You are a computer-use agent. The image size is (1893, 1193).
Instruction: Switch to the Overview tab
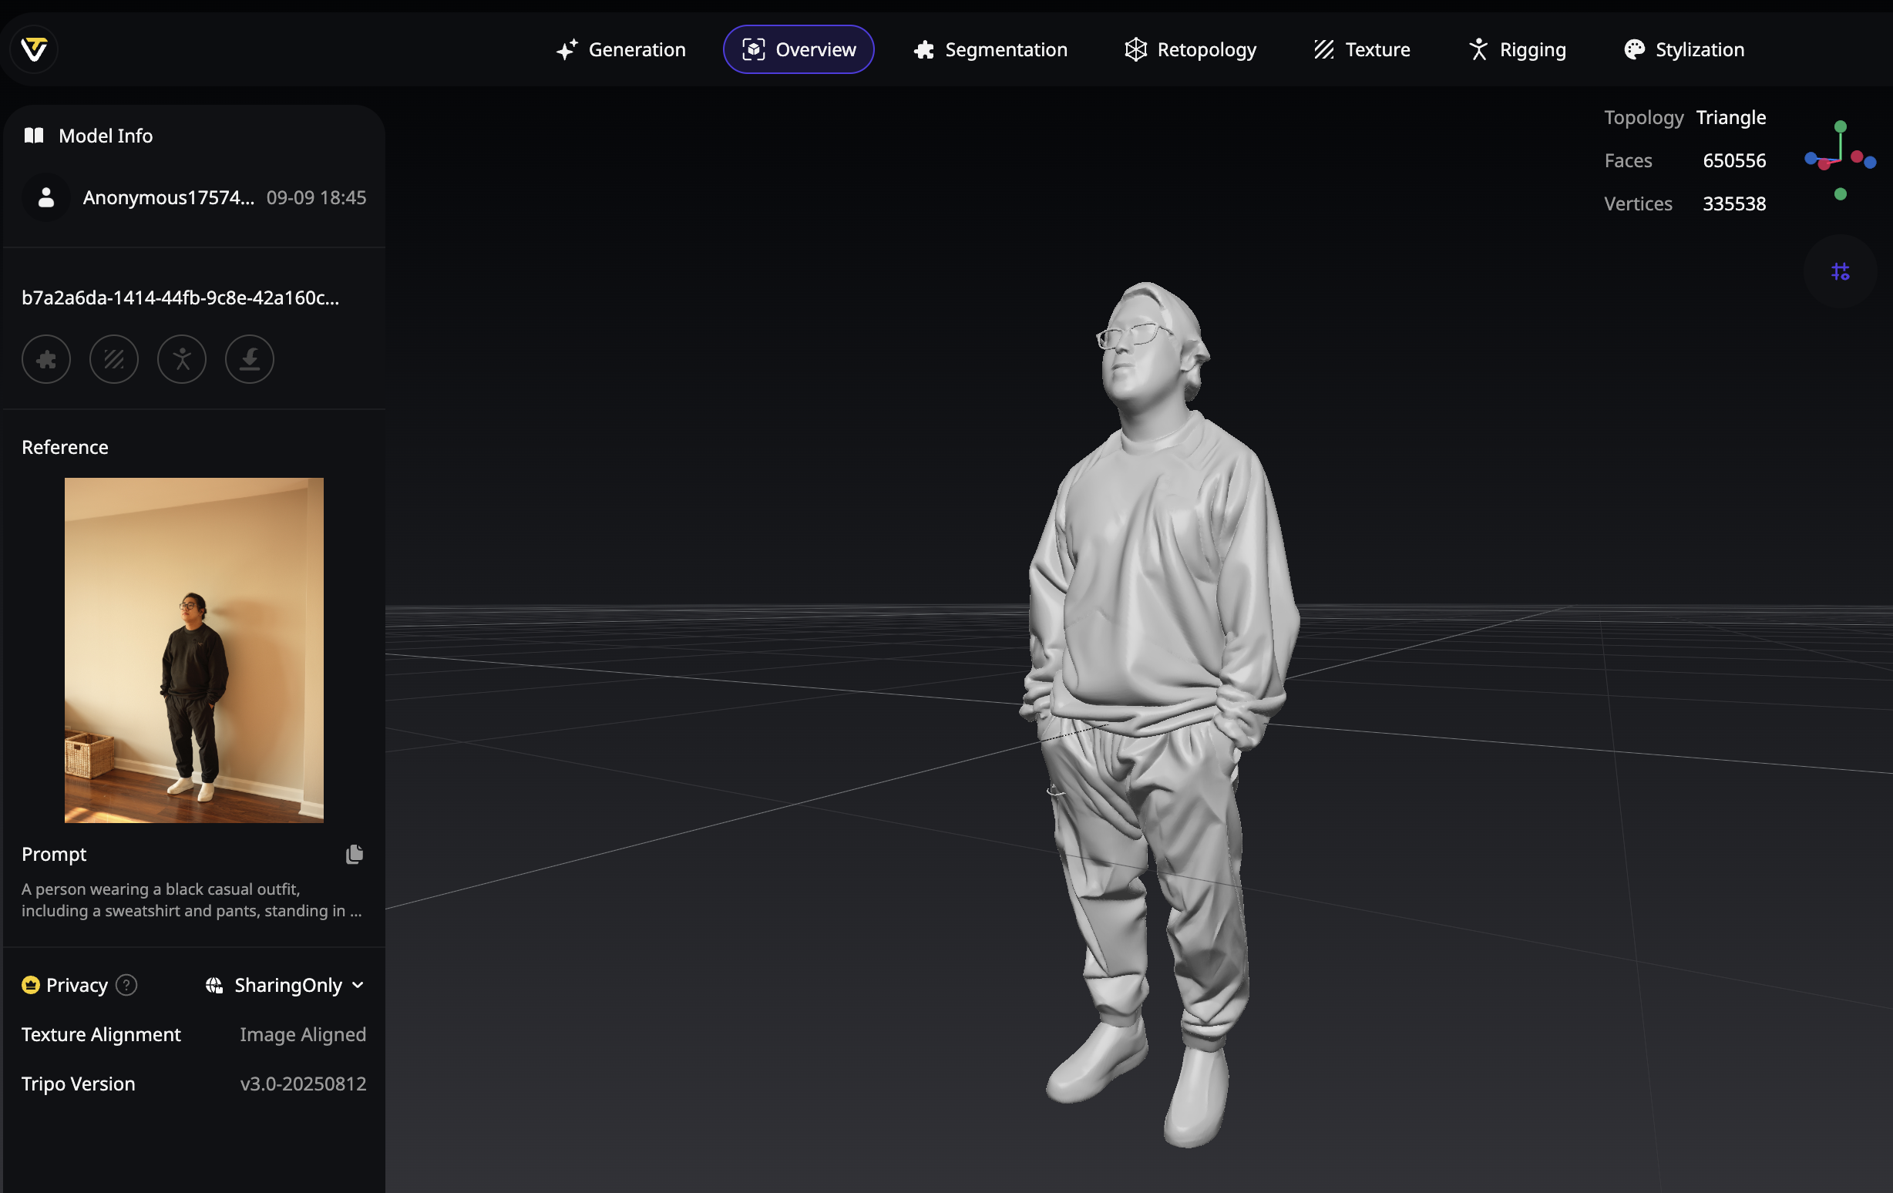(798, 49)
